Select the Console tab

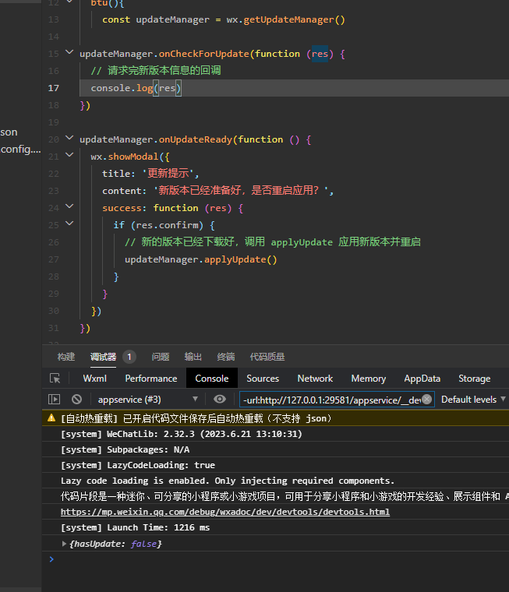click(x=211, y=379)
